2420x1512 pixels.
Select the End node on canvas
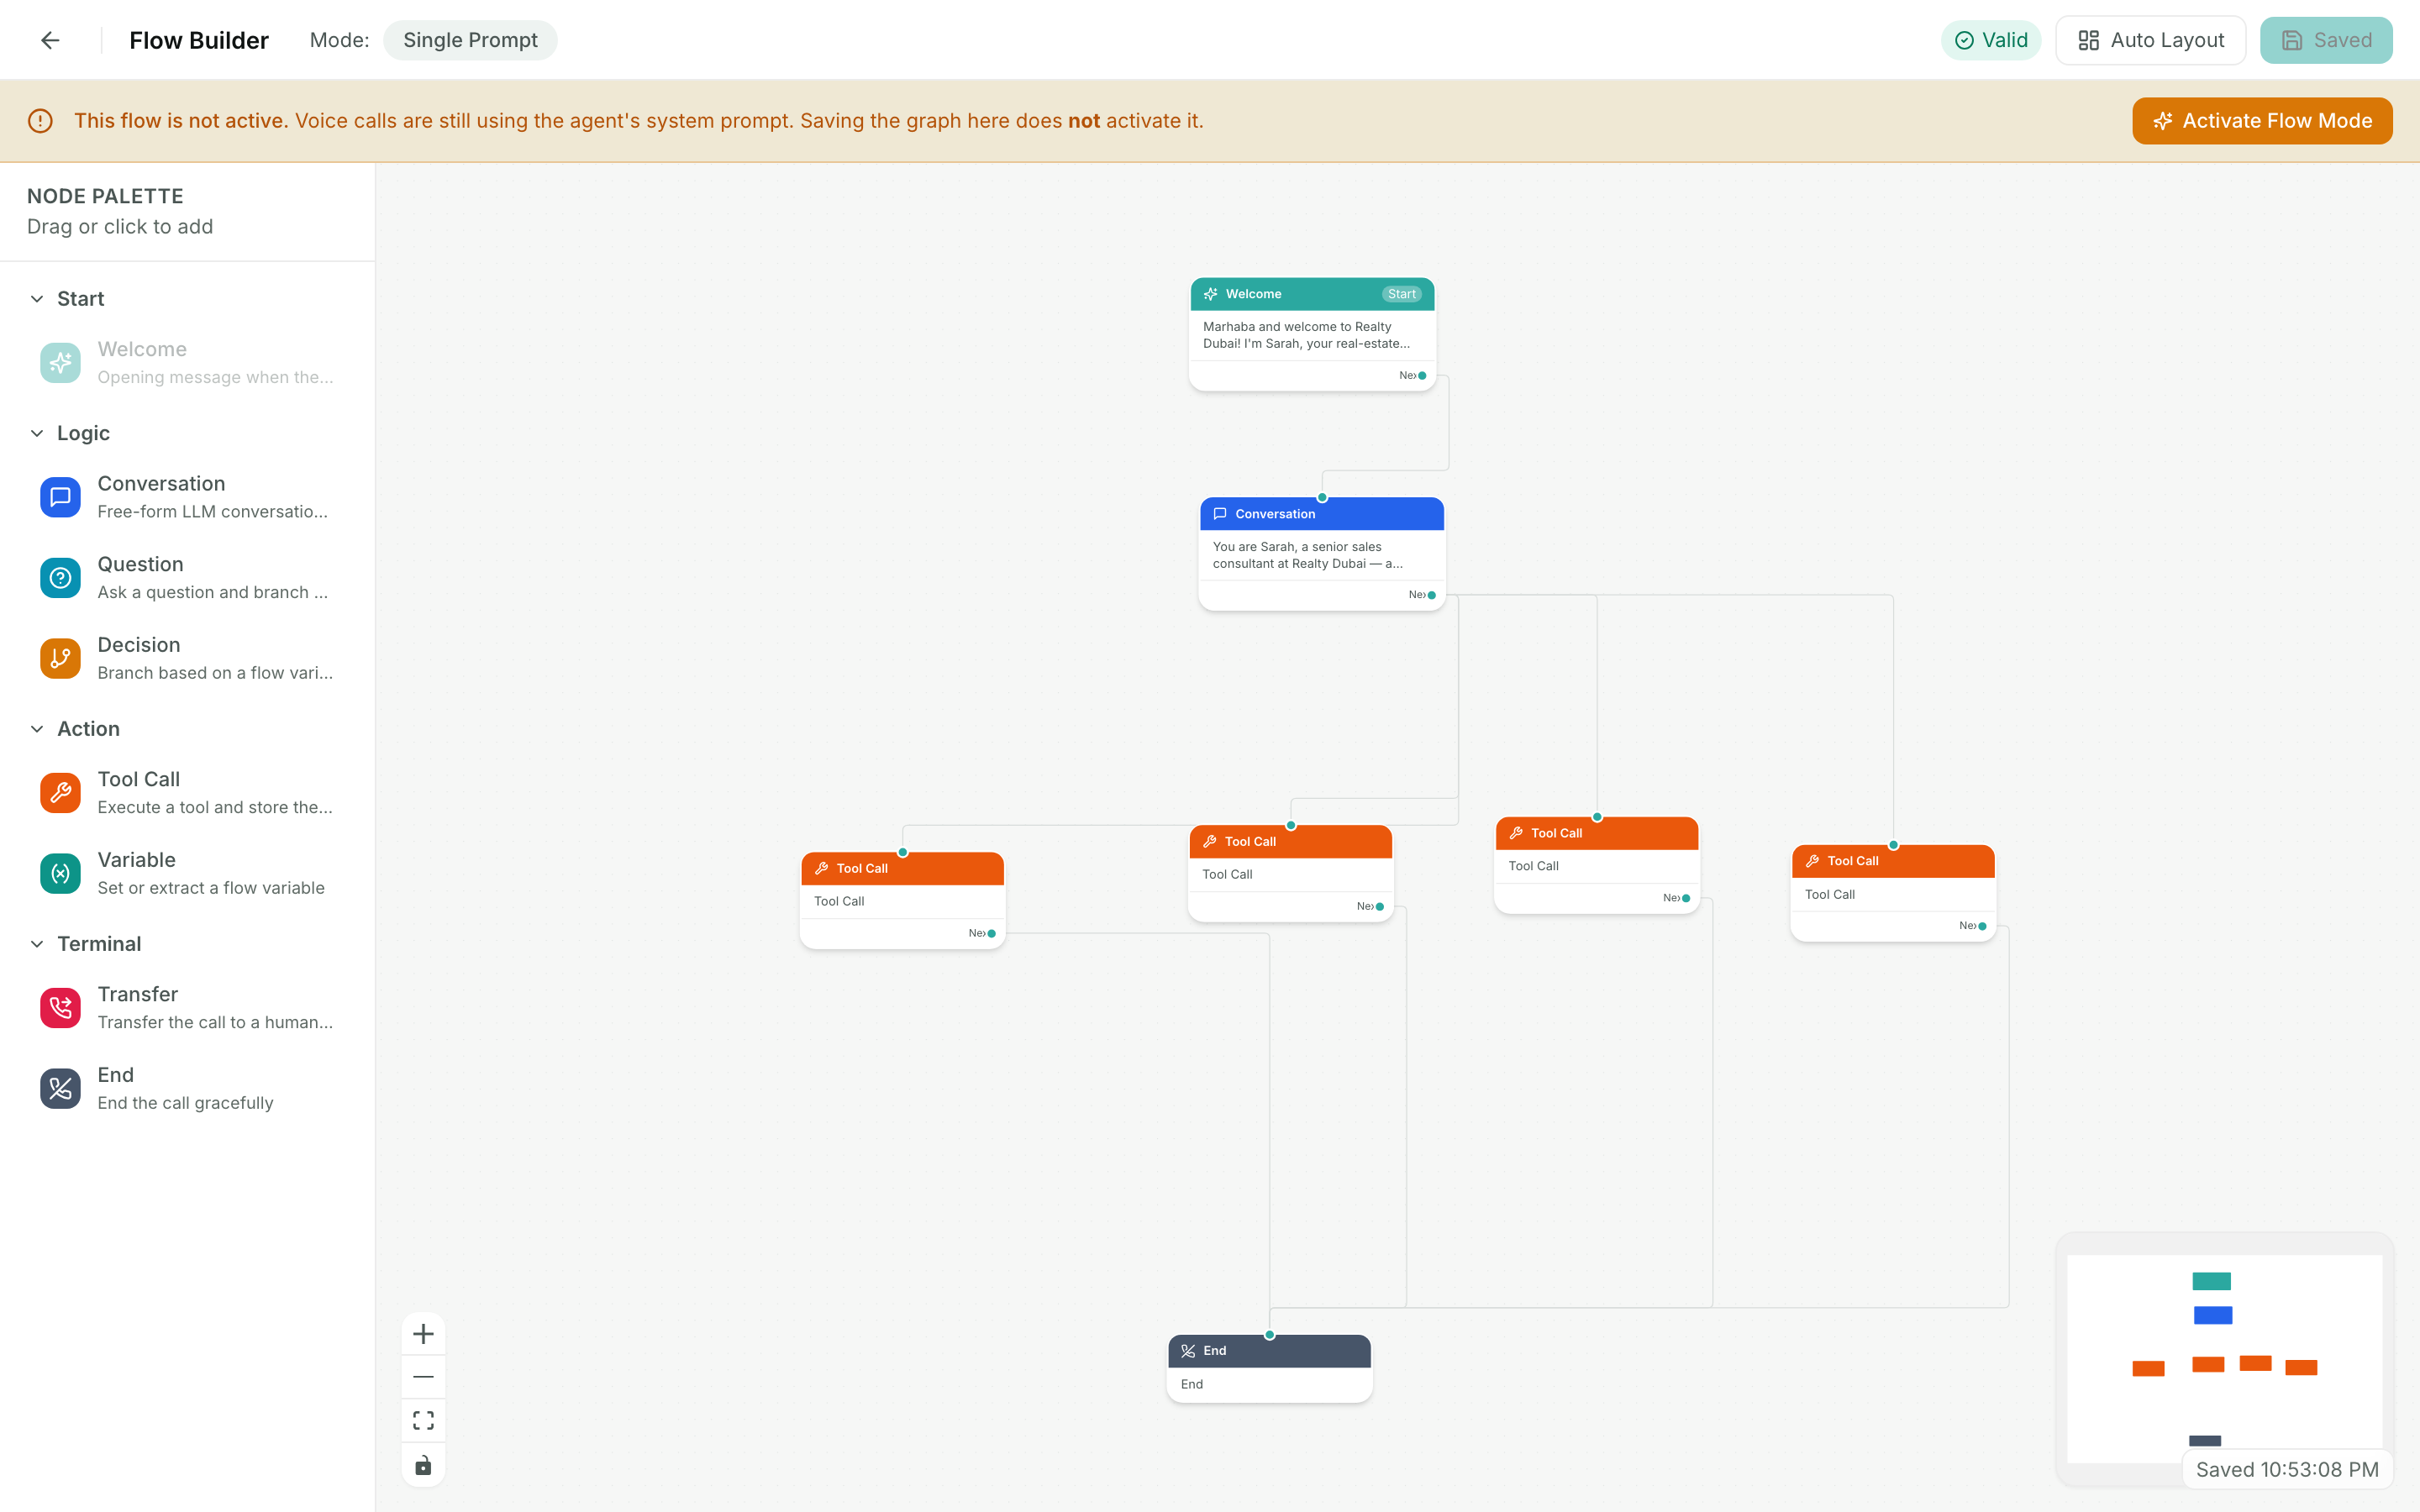point(1269,1368)
